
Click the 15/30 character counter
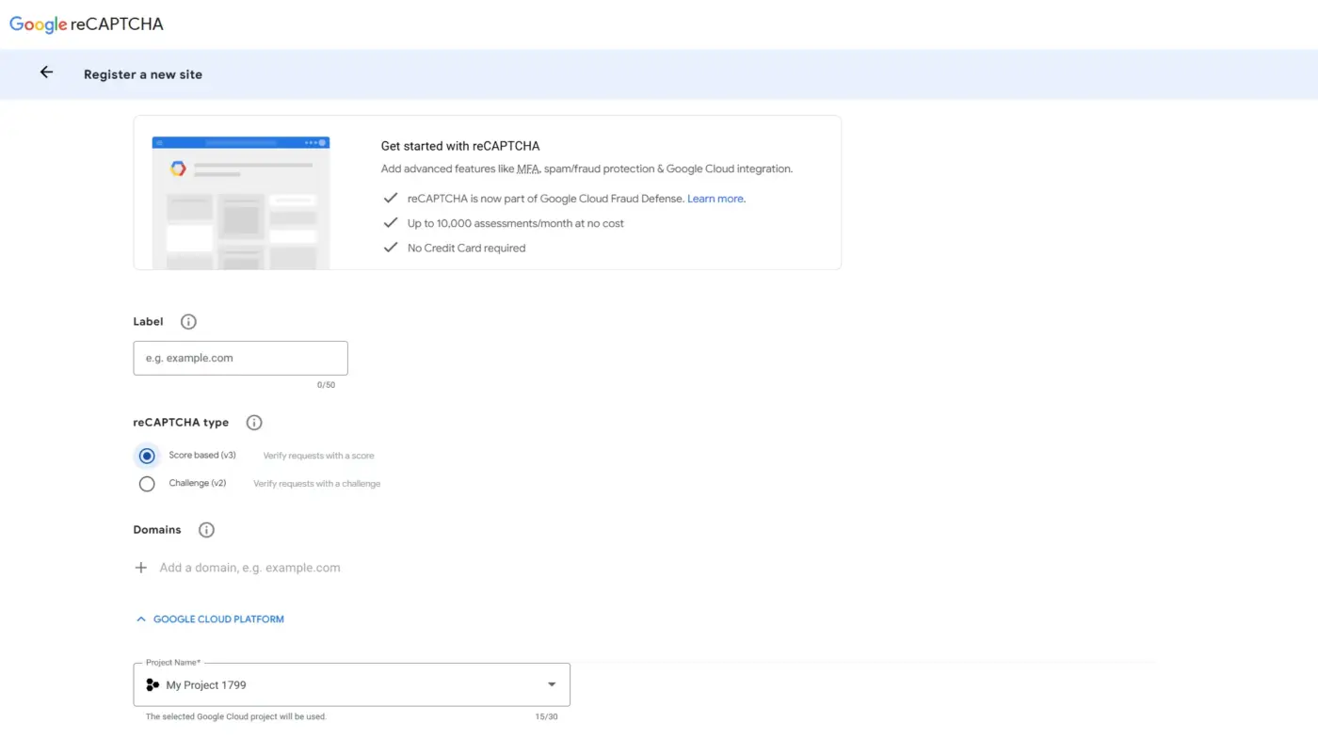547,716
